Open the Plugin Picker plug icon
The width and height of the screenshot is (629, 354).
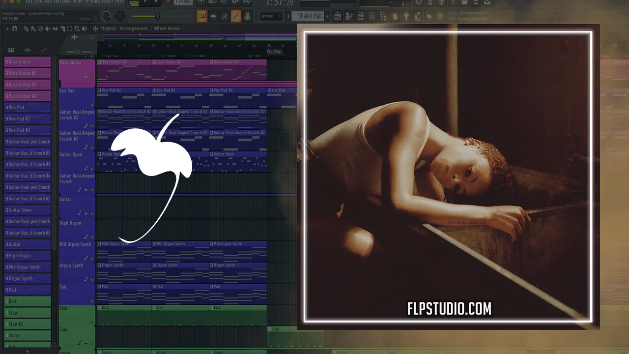406,16
